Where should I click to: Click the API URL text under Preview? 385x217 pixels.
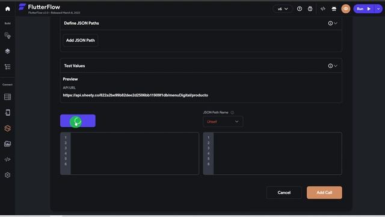pos(135,95)
